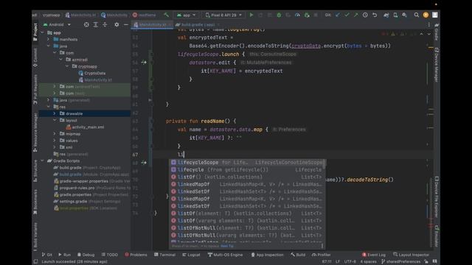Collapse the layout folder
472x265 pixels.
tap(55, 120)
